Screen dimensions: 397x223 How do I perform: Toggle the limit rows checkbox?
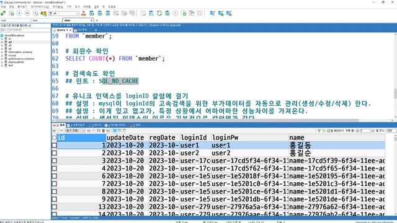click(x=328, y=131)
